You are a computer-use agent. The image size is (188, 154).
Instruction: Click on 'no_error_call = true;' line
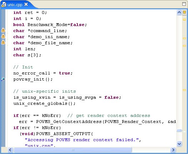pyautogui.click(x=43, y=73)
